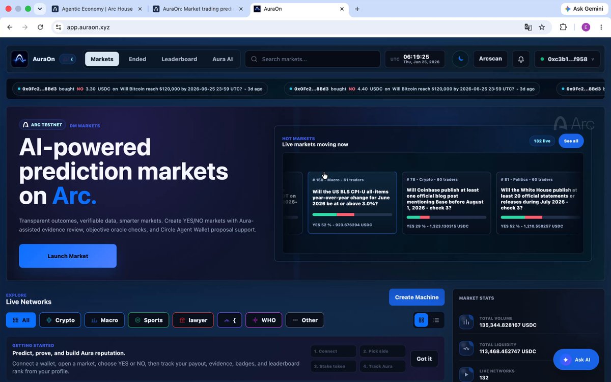Image resolution: width=611 pixels, height=382 pixels.
Task: Open the White House statements market card
Action: coord(540,203)
